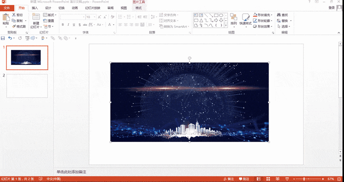
Task: Click the New Slide (新建幻灯片) icon
Action: [x=36, y=18]
